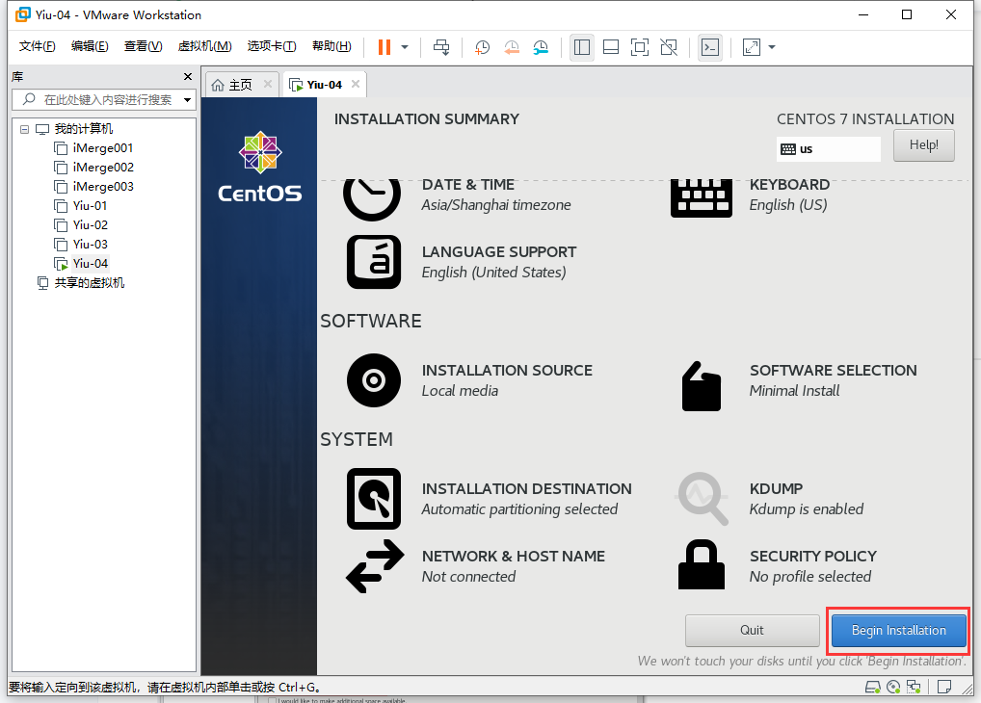This screenshot has height=703, width=981.
Task: Click the DATE & TIME heading
Action: 468,185
